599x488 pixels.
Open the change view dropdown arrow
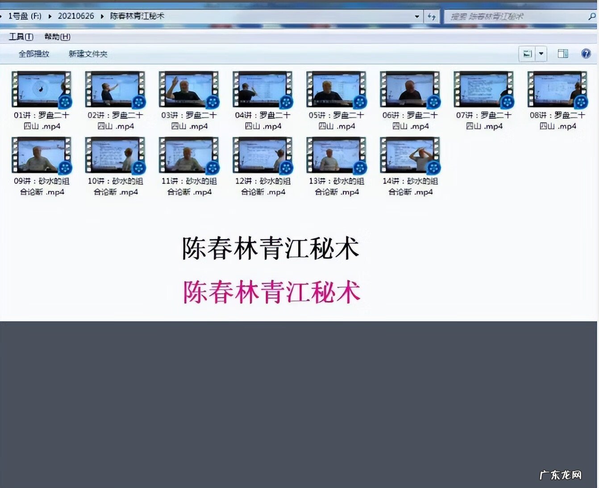click(541, 54)
